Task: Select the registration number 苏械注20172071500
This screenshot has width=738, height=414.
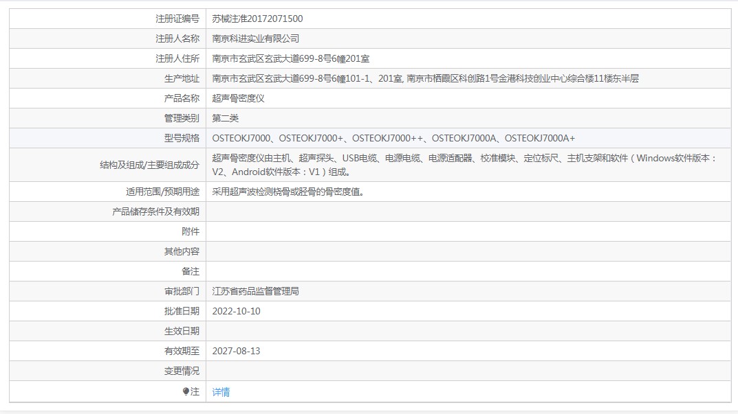Action: (257, 19)
